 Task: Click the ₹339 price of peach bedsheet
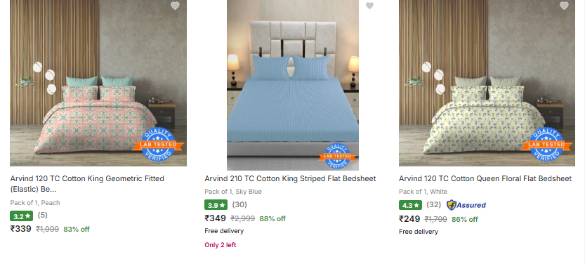pyautogui.click(x=20, y=229)
